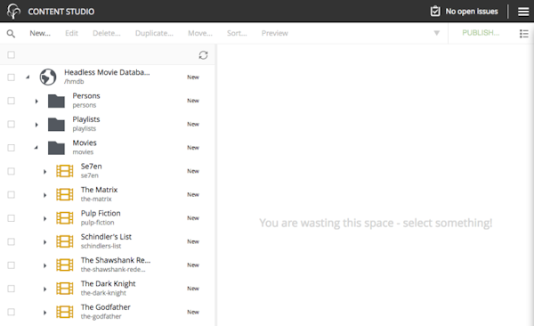Open the hamburger menu in header
Image resolution: width=534 pixels, height=326 pixels.
click(523, 12)
